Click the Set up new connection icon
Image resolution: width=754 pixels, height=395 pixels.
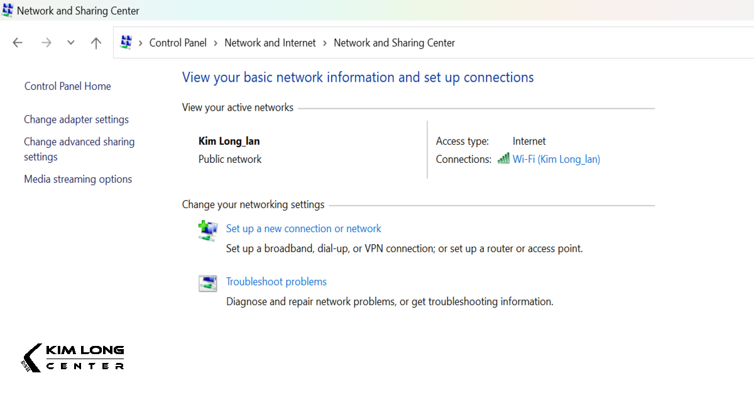[x=207, y=231]
